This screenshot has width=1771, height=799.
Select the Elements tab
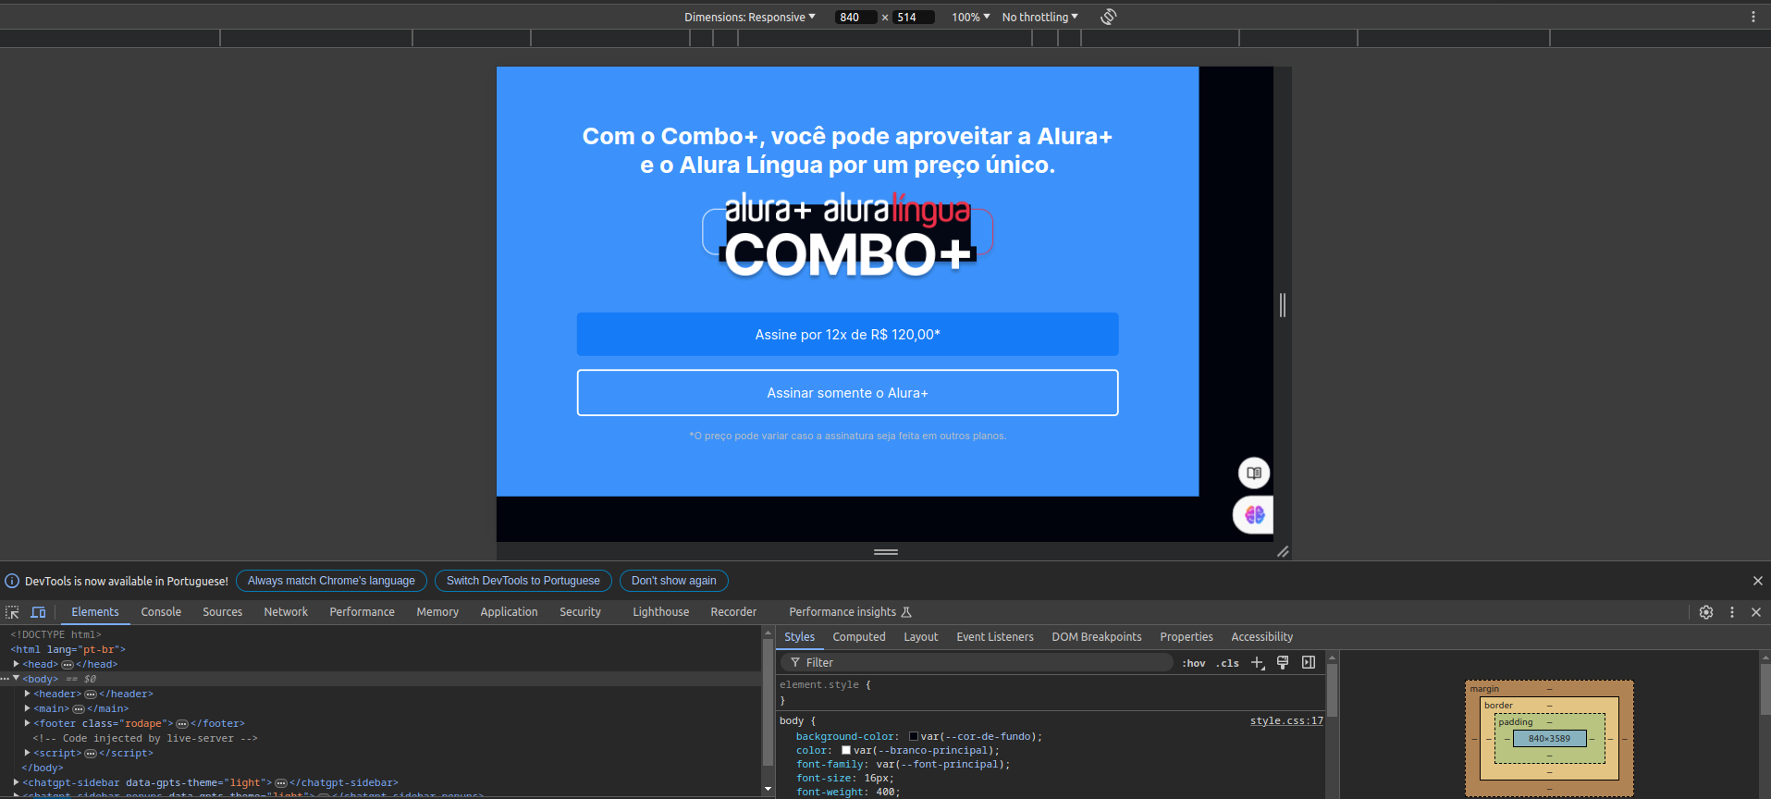tap(95, 612)
